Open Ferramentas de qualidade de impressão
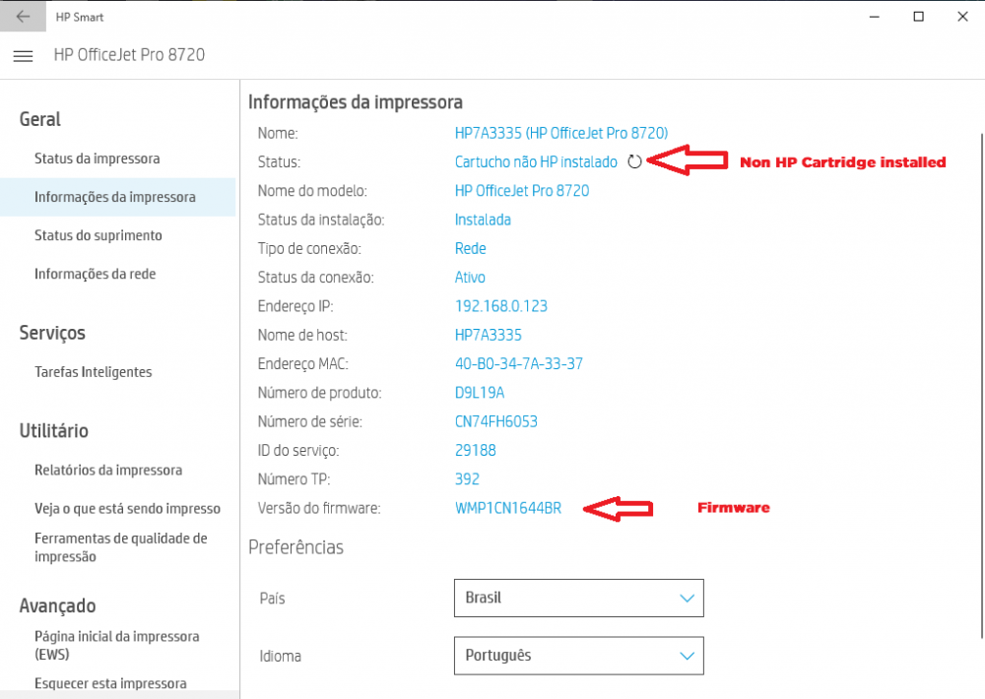Viewport: 985px width, 699px height. tap(120, 547)
